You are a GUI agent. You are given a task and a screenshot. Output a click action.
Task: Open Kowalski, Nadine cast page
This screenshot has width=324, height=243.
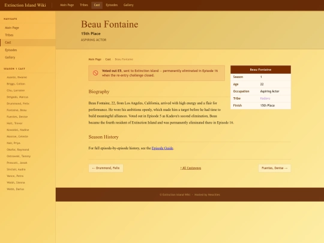(18, 130)
